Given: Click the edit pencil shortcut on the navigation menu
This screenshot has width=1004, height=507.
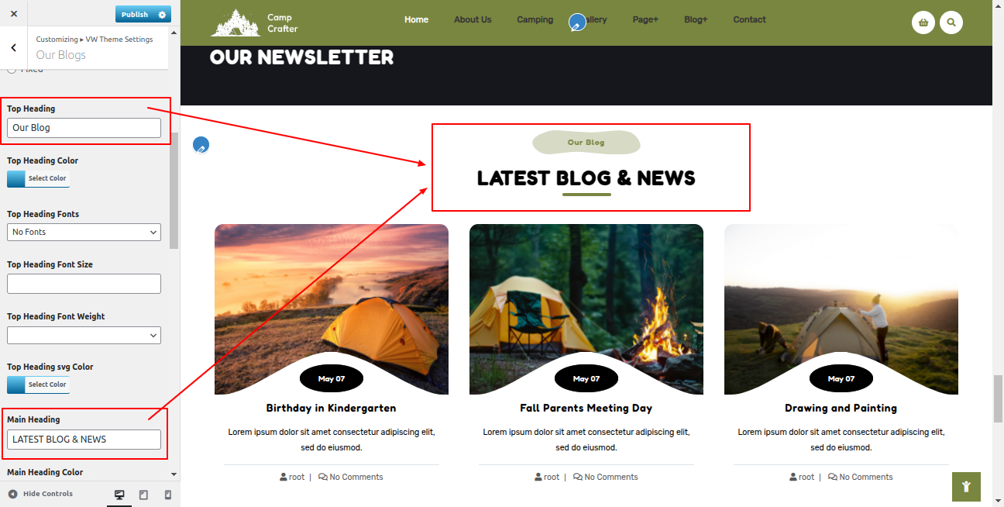Looking at the screenshot, I should 577,22.
